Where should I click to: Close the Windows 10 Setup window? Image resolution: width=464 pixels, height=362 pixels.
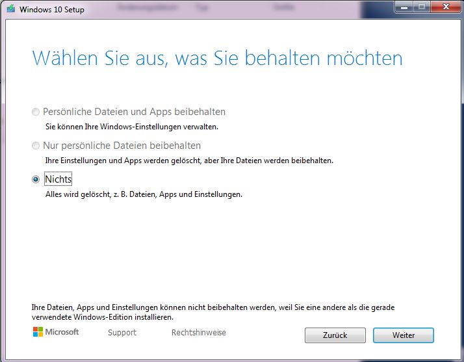pyautogui.click(x=446, y=6)
